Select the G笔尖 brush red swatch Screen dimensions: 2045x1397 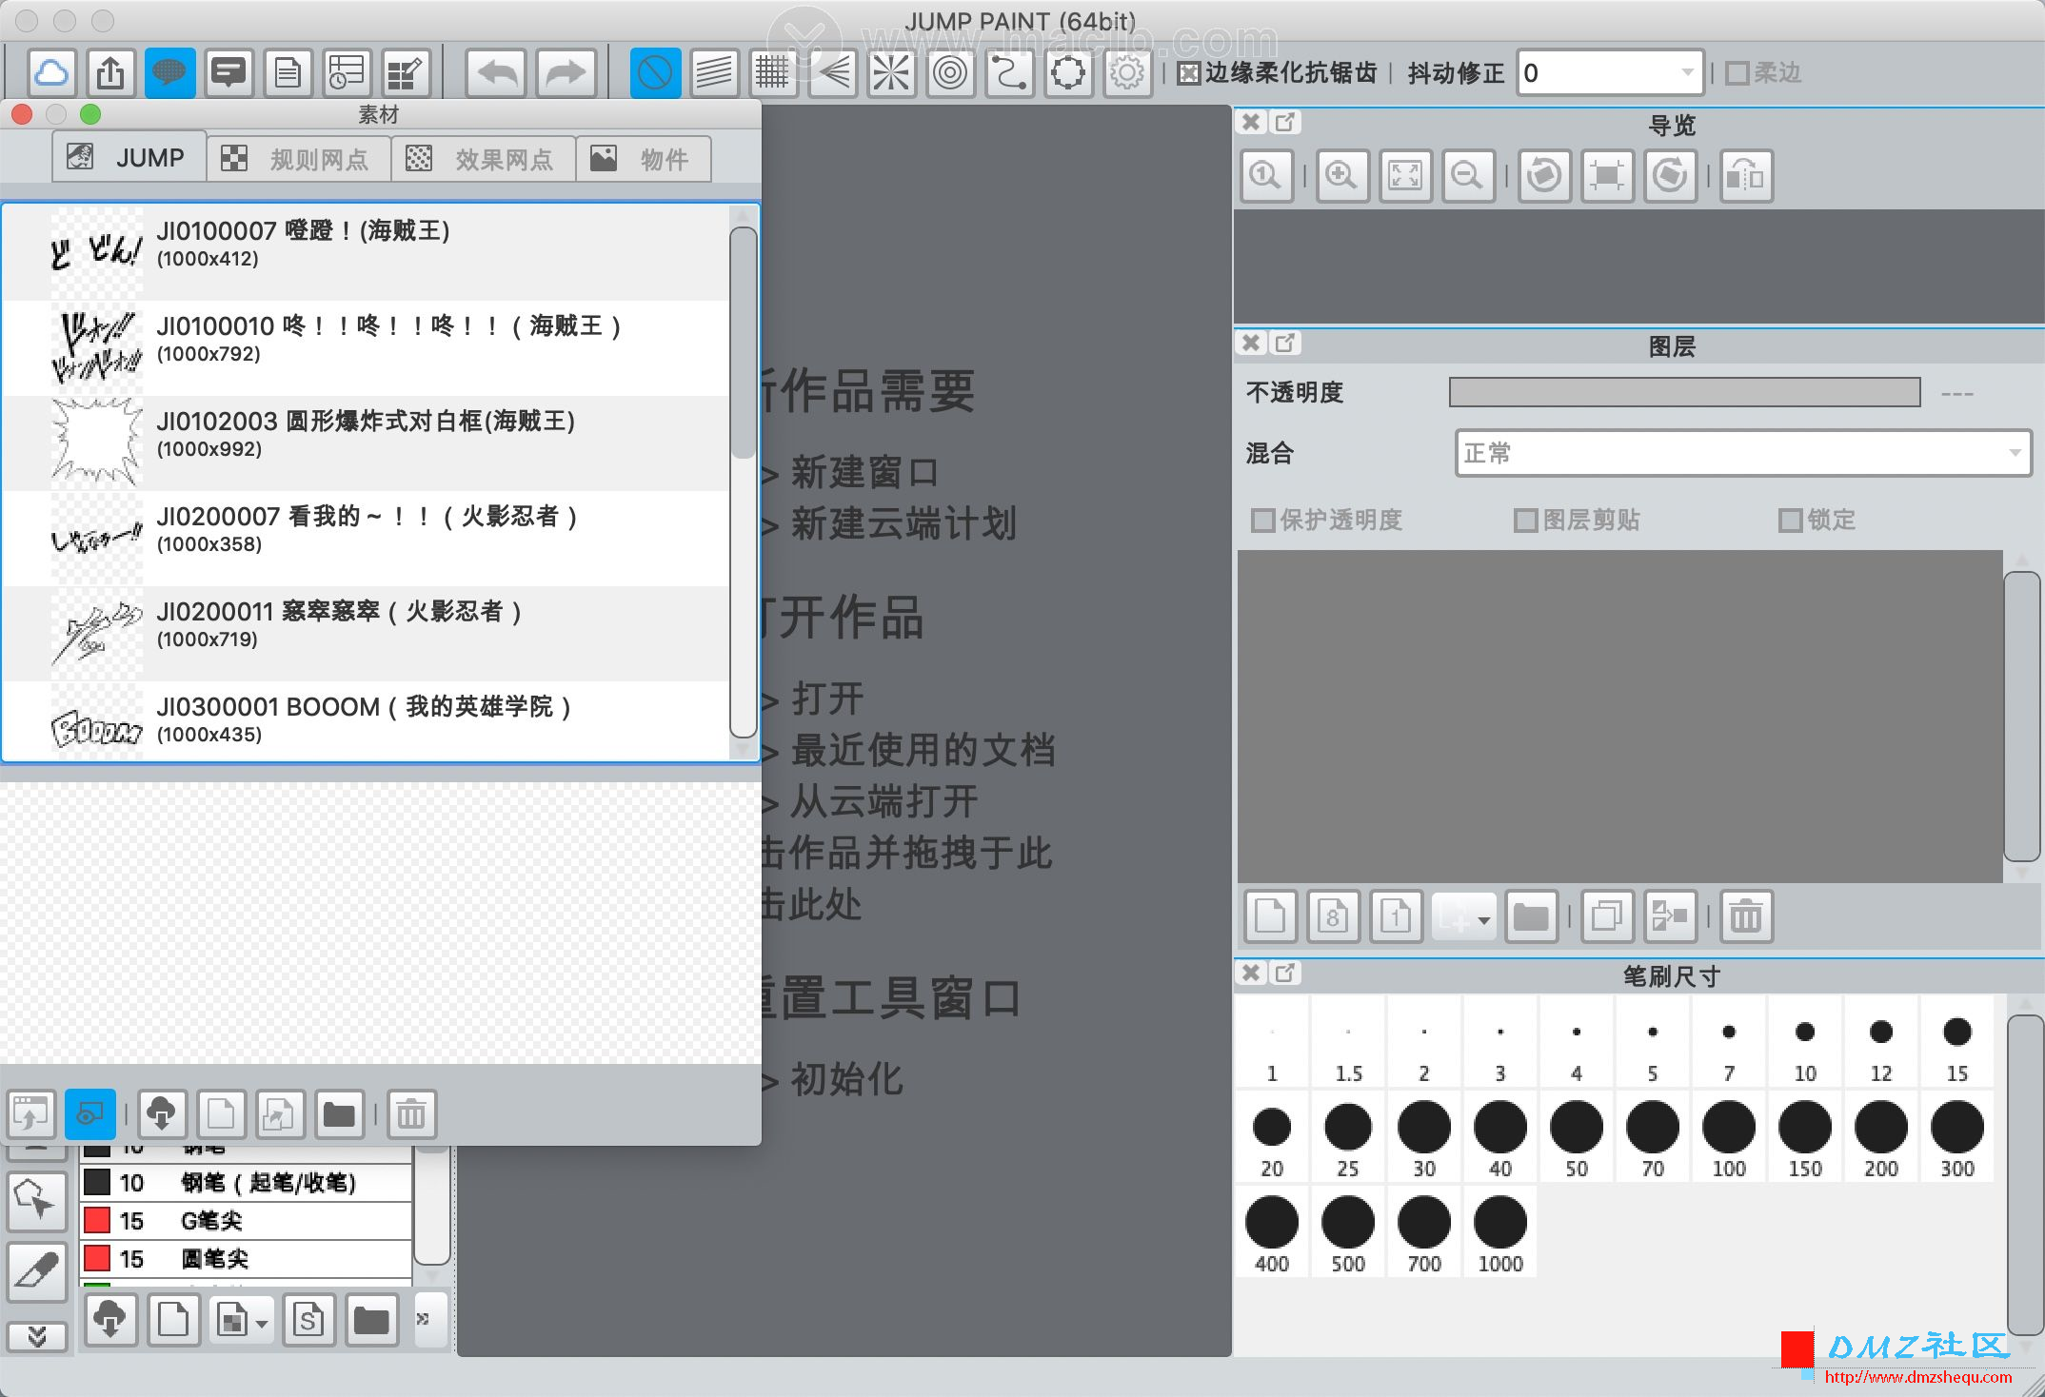[x=97, y=1220]
